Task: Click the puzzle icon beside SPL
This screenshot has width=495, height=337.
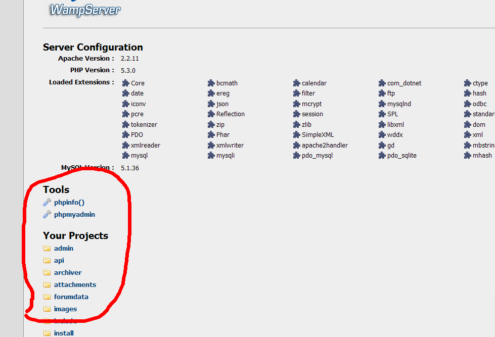Action: pos(382,114)
